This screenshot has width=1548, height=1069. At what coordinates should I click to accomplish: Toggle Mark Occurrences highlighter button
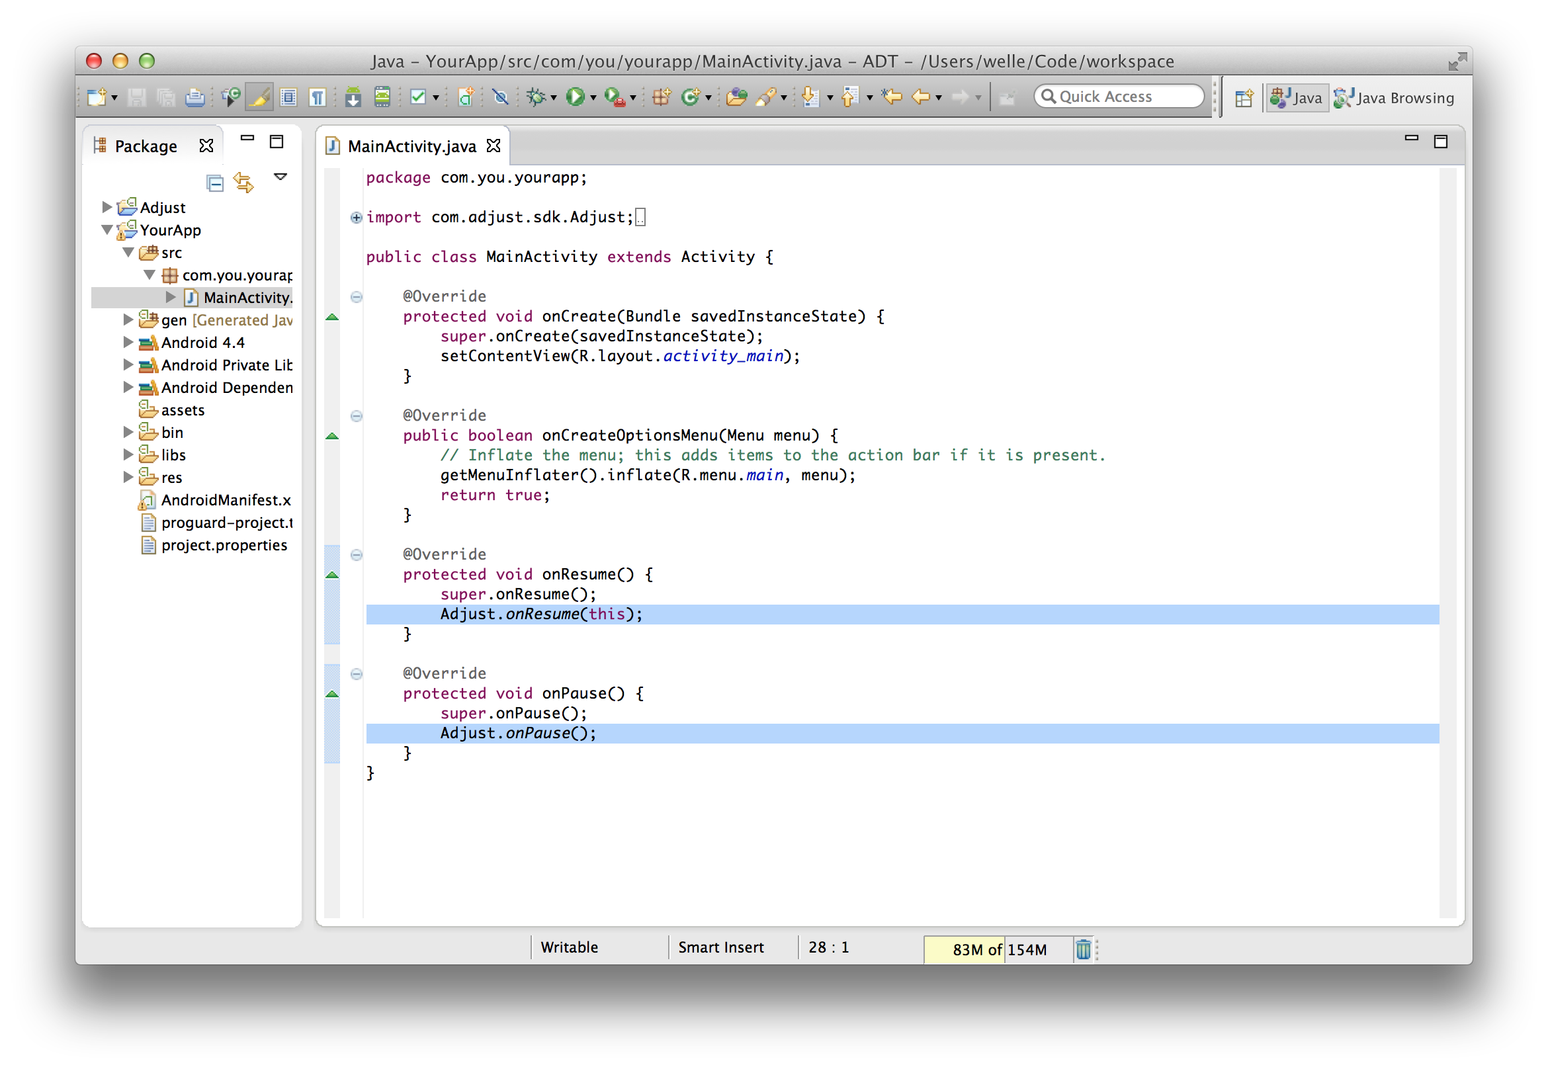point(259,98)
